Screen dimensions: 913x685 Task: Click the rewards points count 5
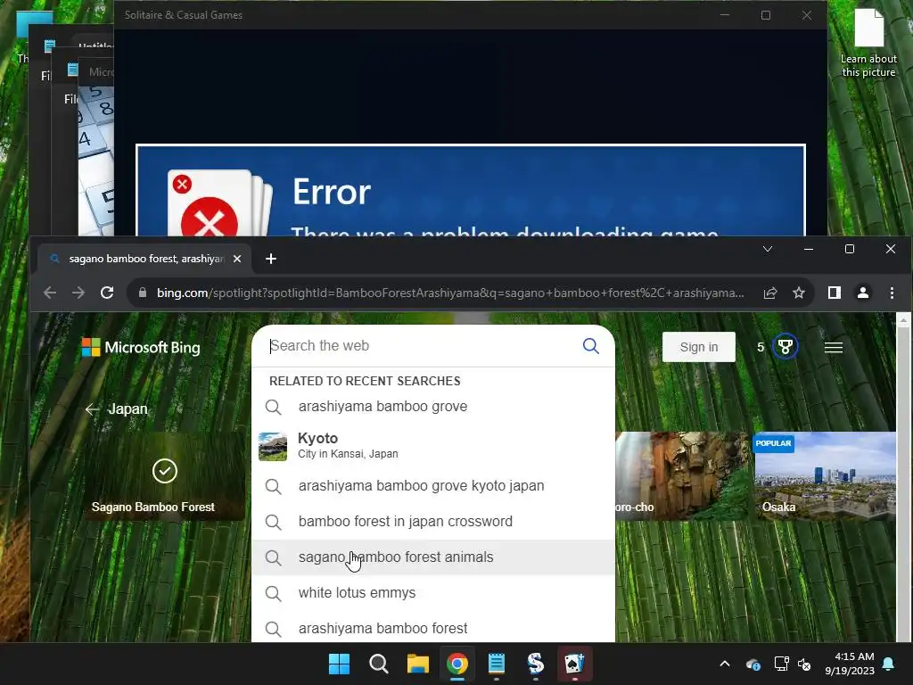click(x=761, y=347)
